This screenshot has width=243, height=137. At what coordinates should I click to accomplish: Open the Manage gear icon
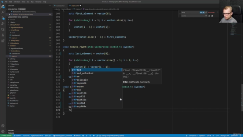(3, 131)
